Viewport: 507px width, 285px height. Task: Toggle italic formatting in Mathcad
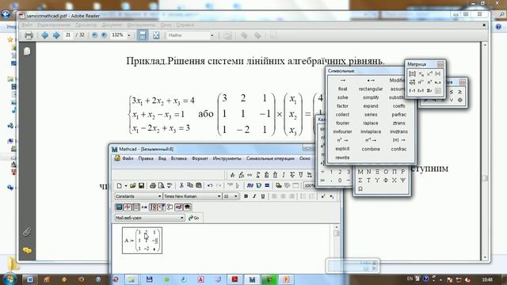pyautogui.click(x=254, y=196)
